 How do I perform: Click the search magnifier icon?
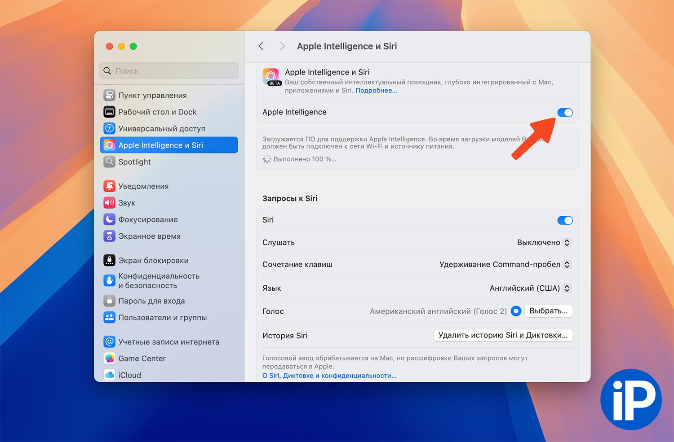[107, 71]
